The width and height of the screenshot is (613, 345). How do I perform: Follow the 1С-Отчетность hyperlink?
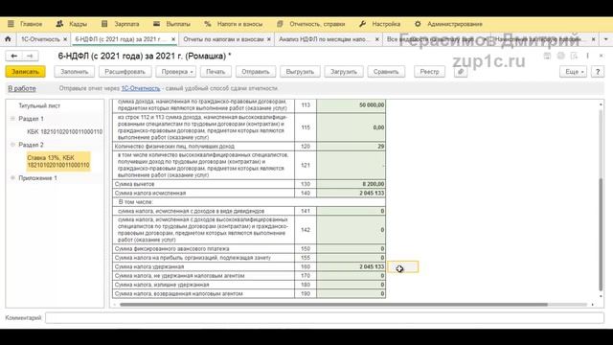[x=141, y=88]
